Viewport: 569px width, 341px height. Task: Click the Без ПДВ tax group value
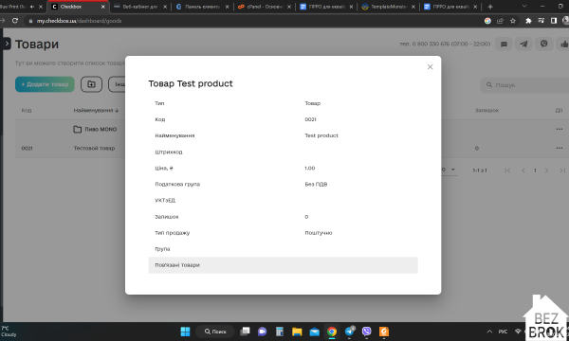(x=316, y=184)
